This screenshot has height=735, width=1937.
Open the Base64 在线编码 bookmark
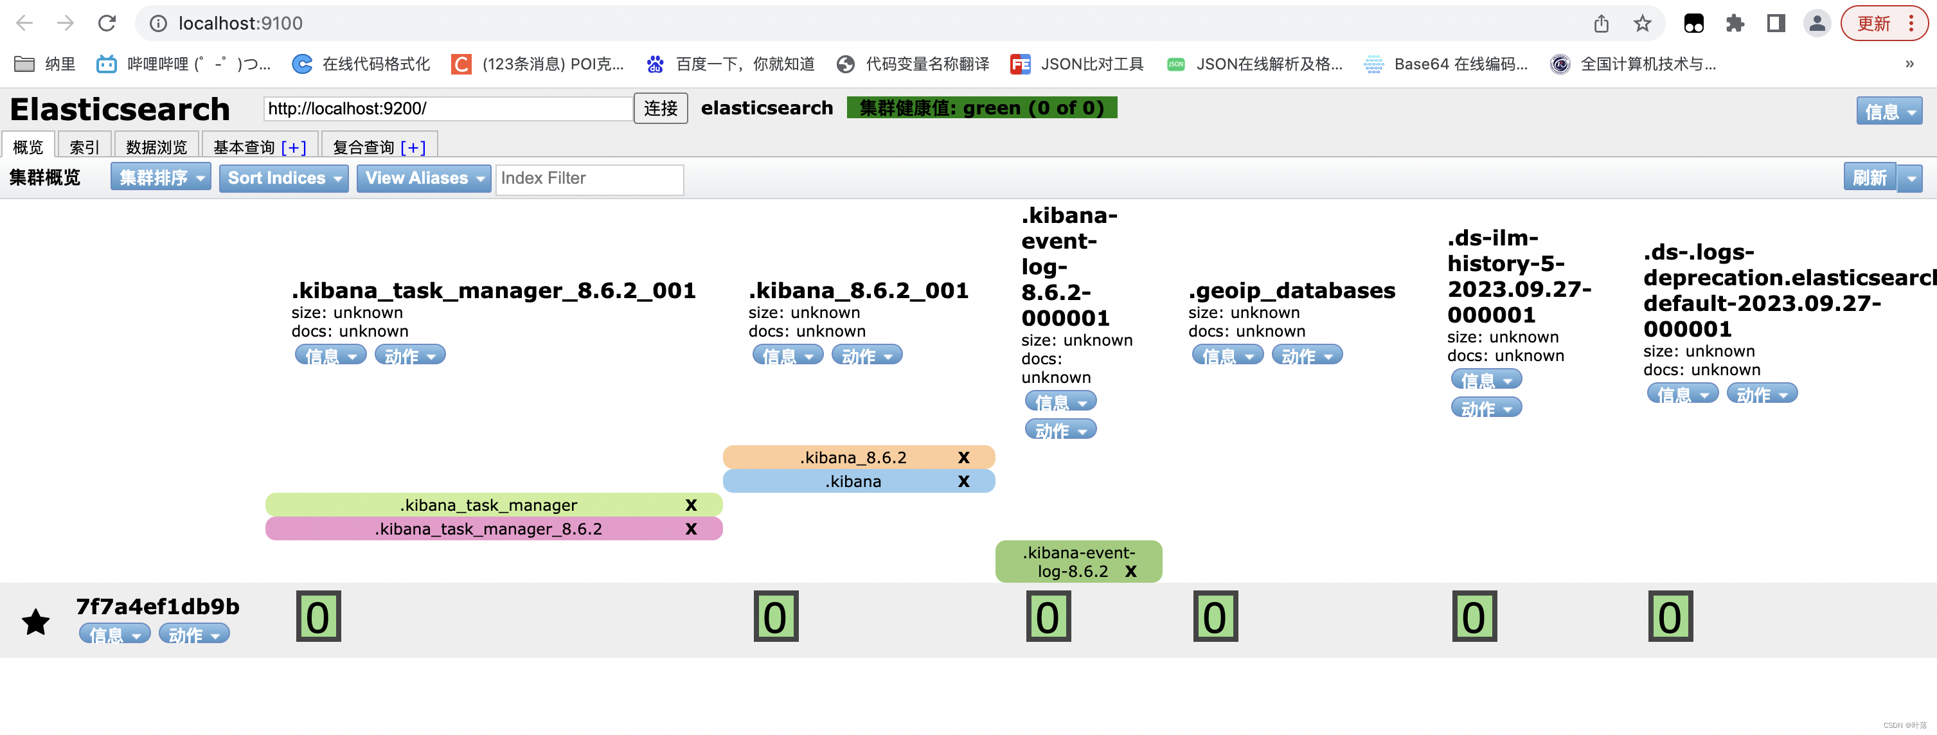(x=1445, y=64)
